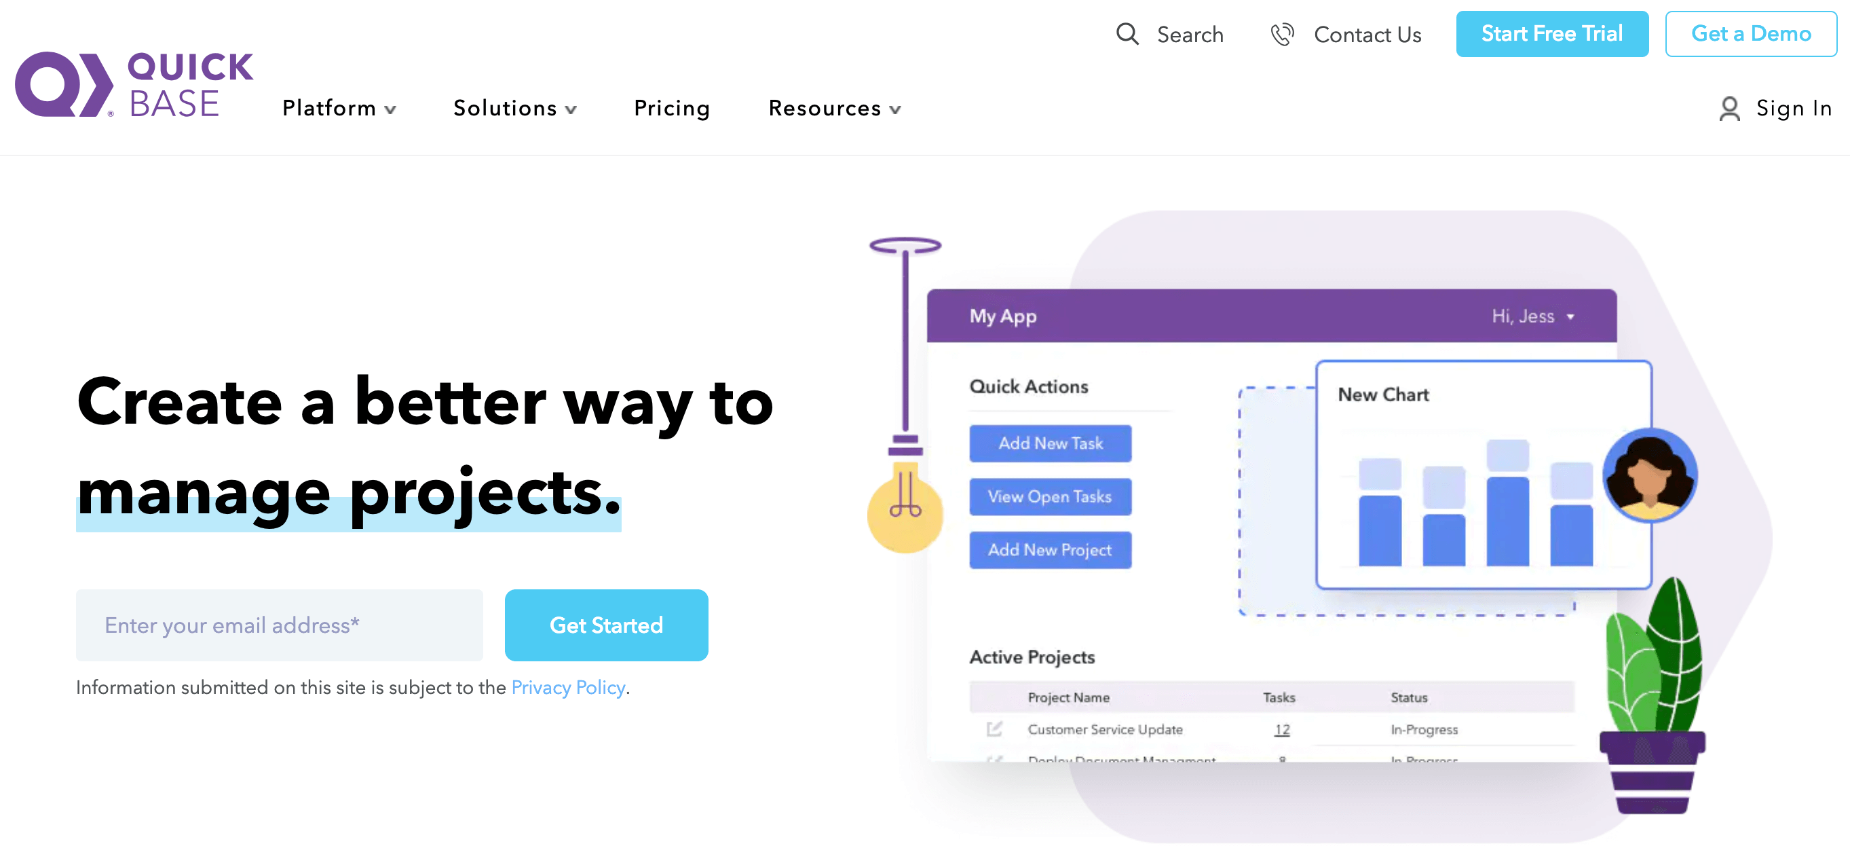
Task: Expand the Platform dropdown menu
Action: [337, 109]
